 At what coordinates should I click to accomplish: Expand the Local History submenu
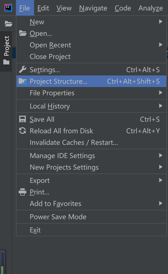pos(50,106)
